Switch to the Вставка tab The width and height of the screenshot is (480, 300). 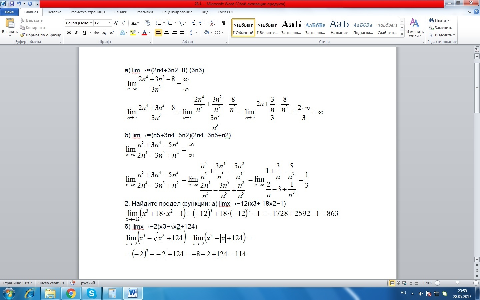pos(54,12)
